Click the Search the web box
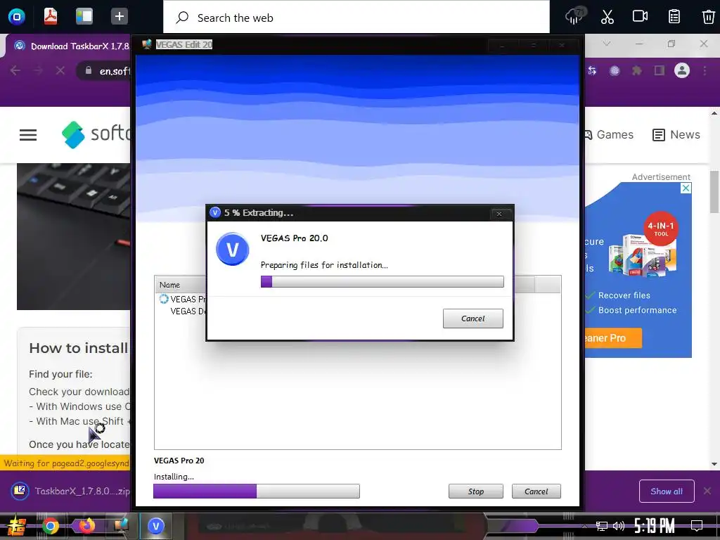Screen dimensions: 720x540 pyautogui.click(x=356, y=18)
